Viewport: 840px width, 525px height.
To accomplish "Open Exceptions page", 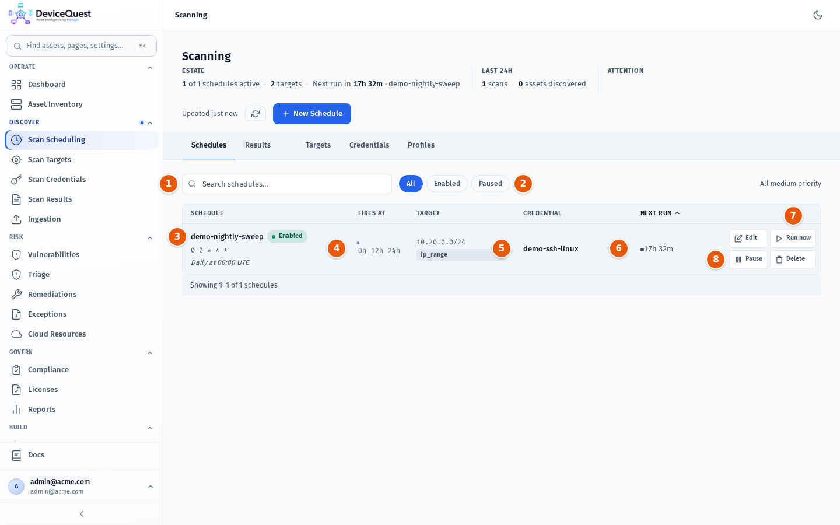I will pyautogui.click(x=82, y=314).
